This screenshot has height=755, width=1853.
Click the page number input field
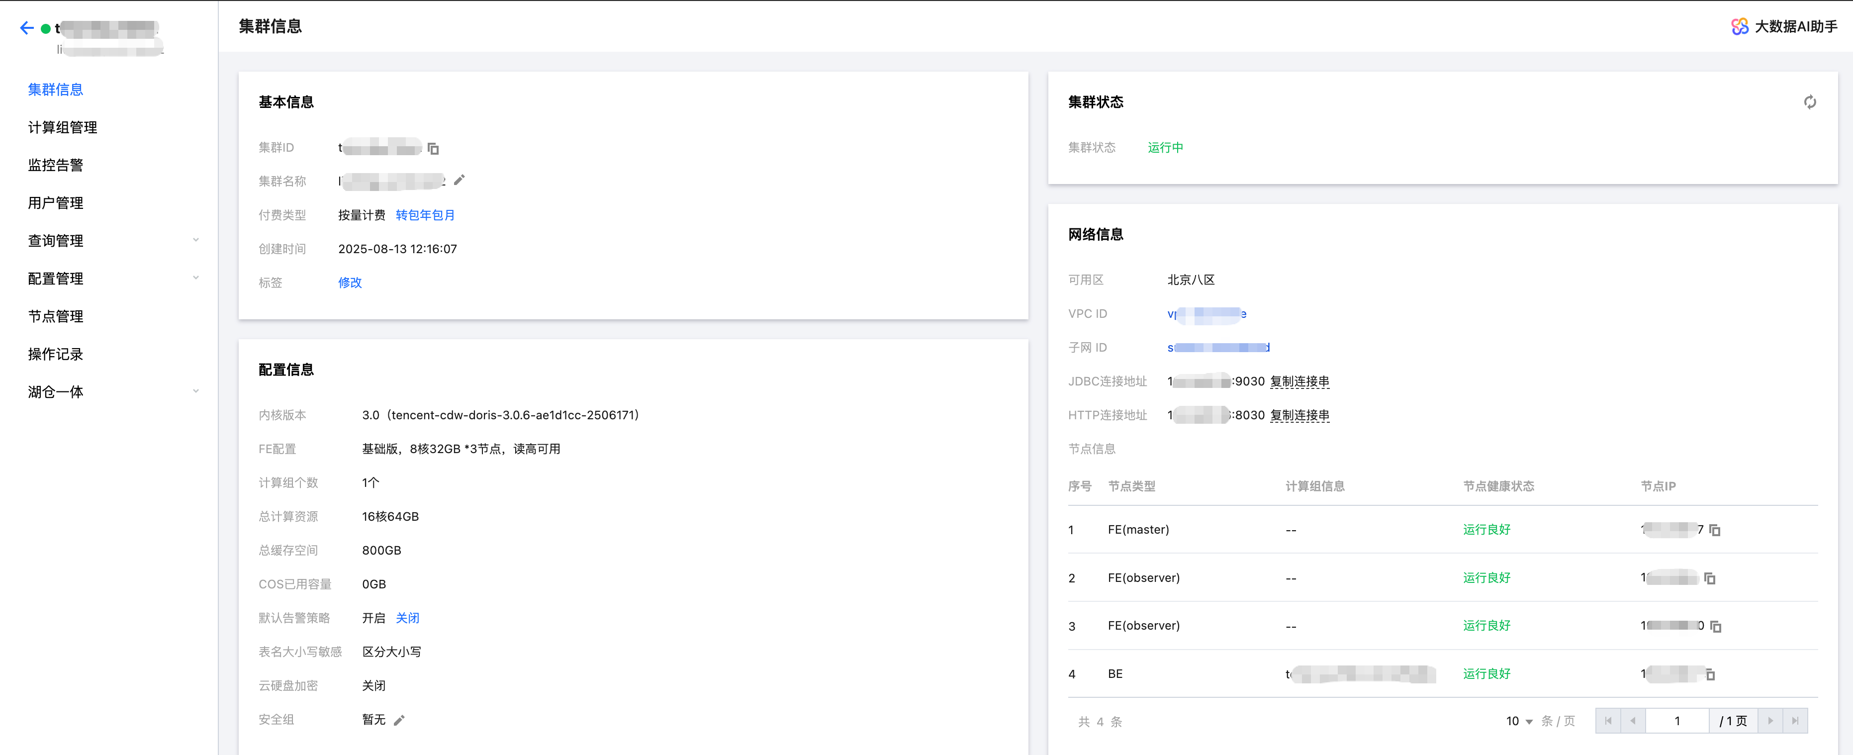tap(1677, 721)
